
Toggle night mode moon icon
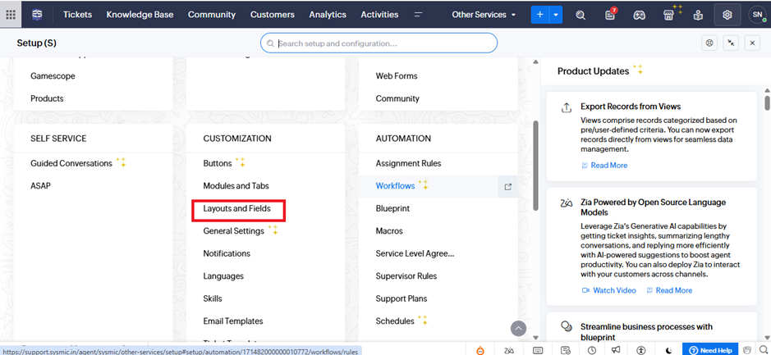tap(669, 350)
